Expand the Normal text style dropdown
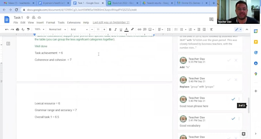Image resolution: width=261 pixels, height=139 pixels. (x=57, y=30)
